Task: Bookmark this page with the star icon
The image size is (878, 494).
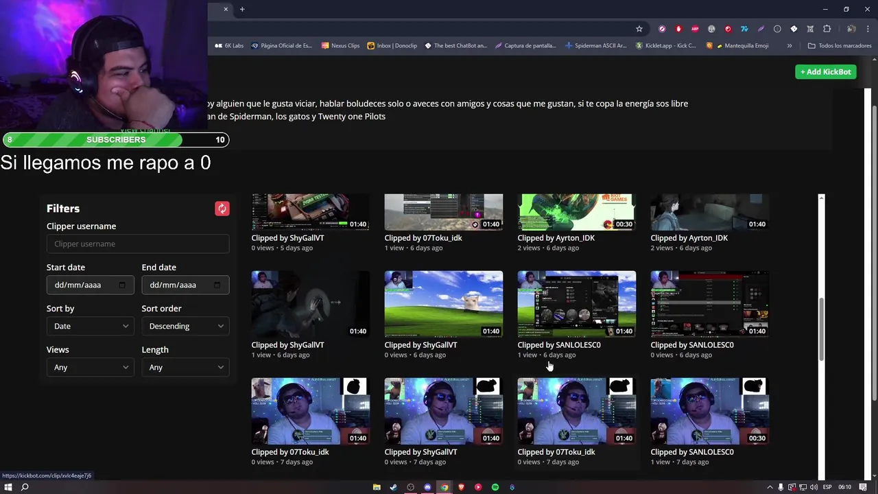Action: coord(639,29)
